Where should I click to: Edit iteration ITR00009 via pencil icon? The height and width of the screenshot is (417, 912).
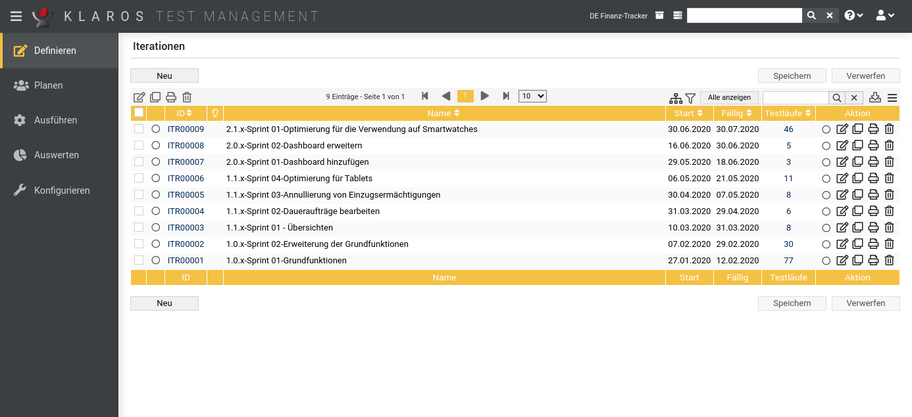[842, 129]
